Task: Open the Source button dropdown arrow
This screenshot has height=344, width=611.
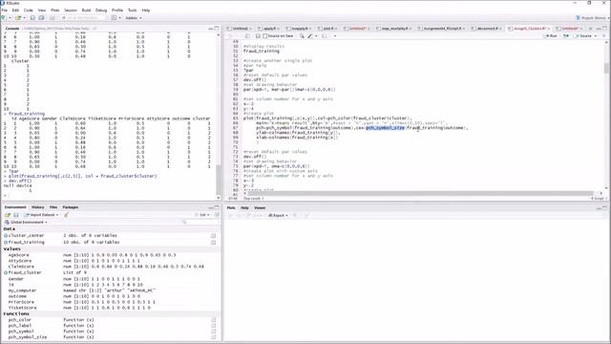Action: 596,36
